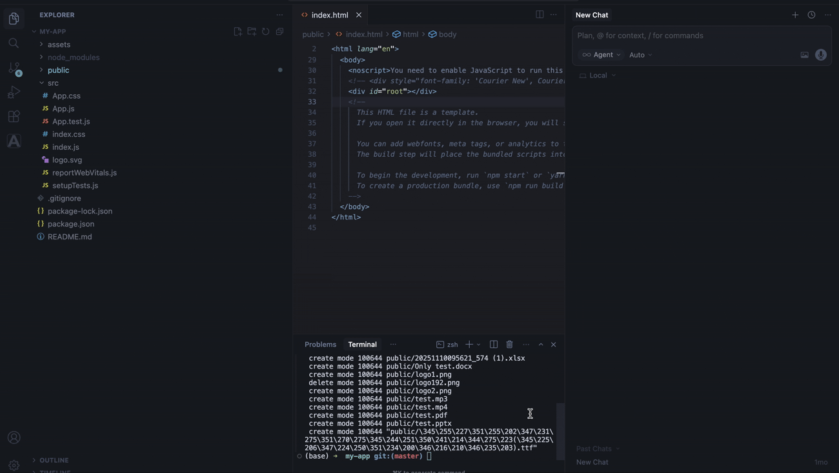Maximize the terminal panel size

[541, 345]
